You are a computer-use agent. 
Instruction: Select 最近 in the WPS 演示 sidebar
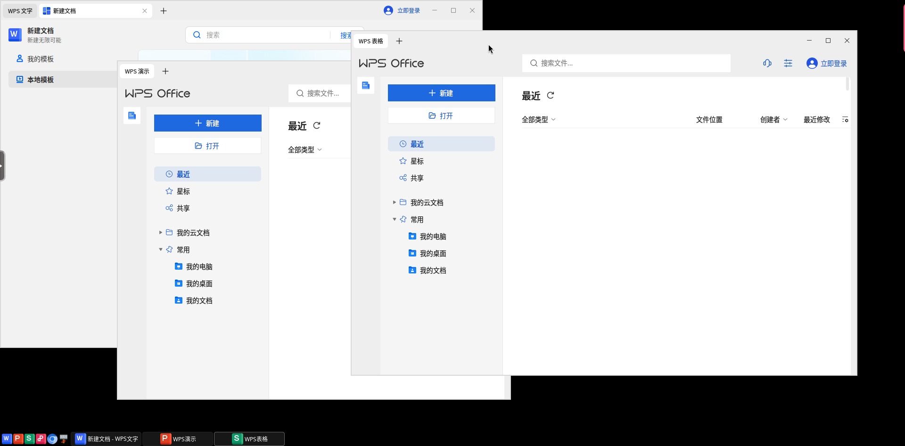coord(207,174)
